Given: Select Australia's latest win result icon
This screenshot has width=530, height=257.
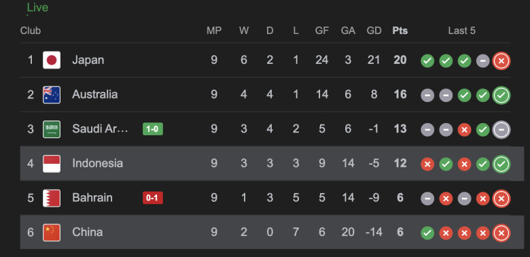Looking at the screenshot, I should pos(501,96).
